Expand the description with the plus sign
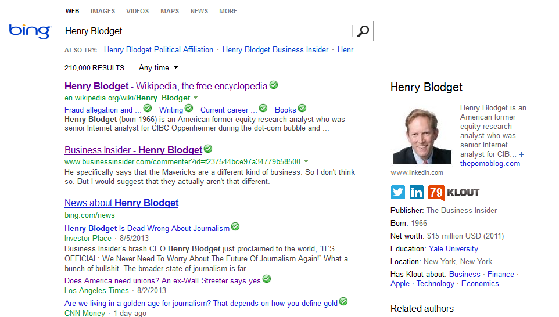 (x=522, y=154)
